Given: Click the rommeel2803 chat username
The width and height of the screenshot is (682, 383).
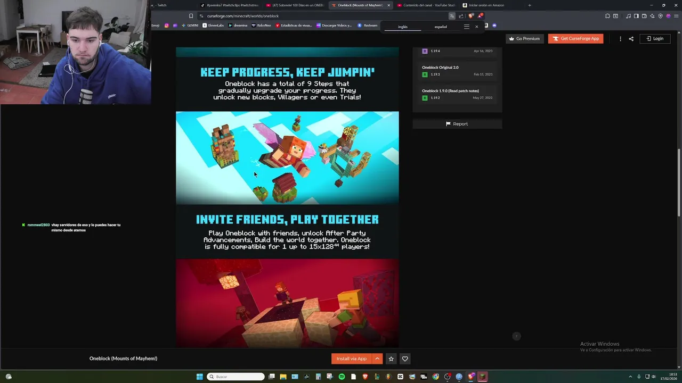Looking at the screenshot, I should click(38, 225).
